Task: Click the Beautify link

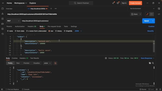Action: click(150, 31)
